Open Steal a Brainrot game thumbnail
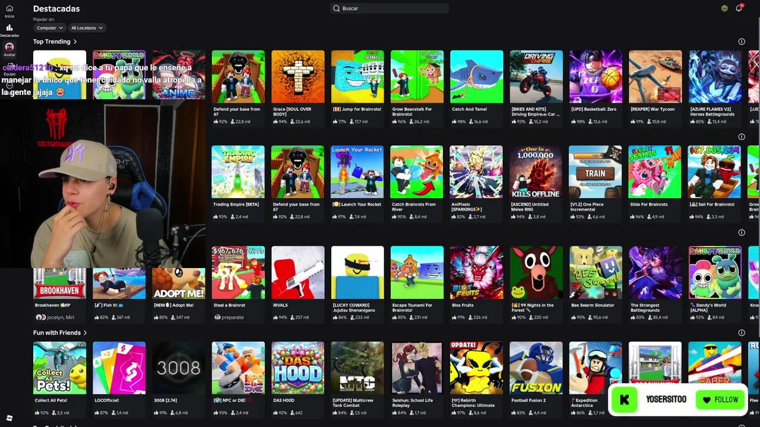Viewport: 760px width, 427px height. [x=238, y=273]
